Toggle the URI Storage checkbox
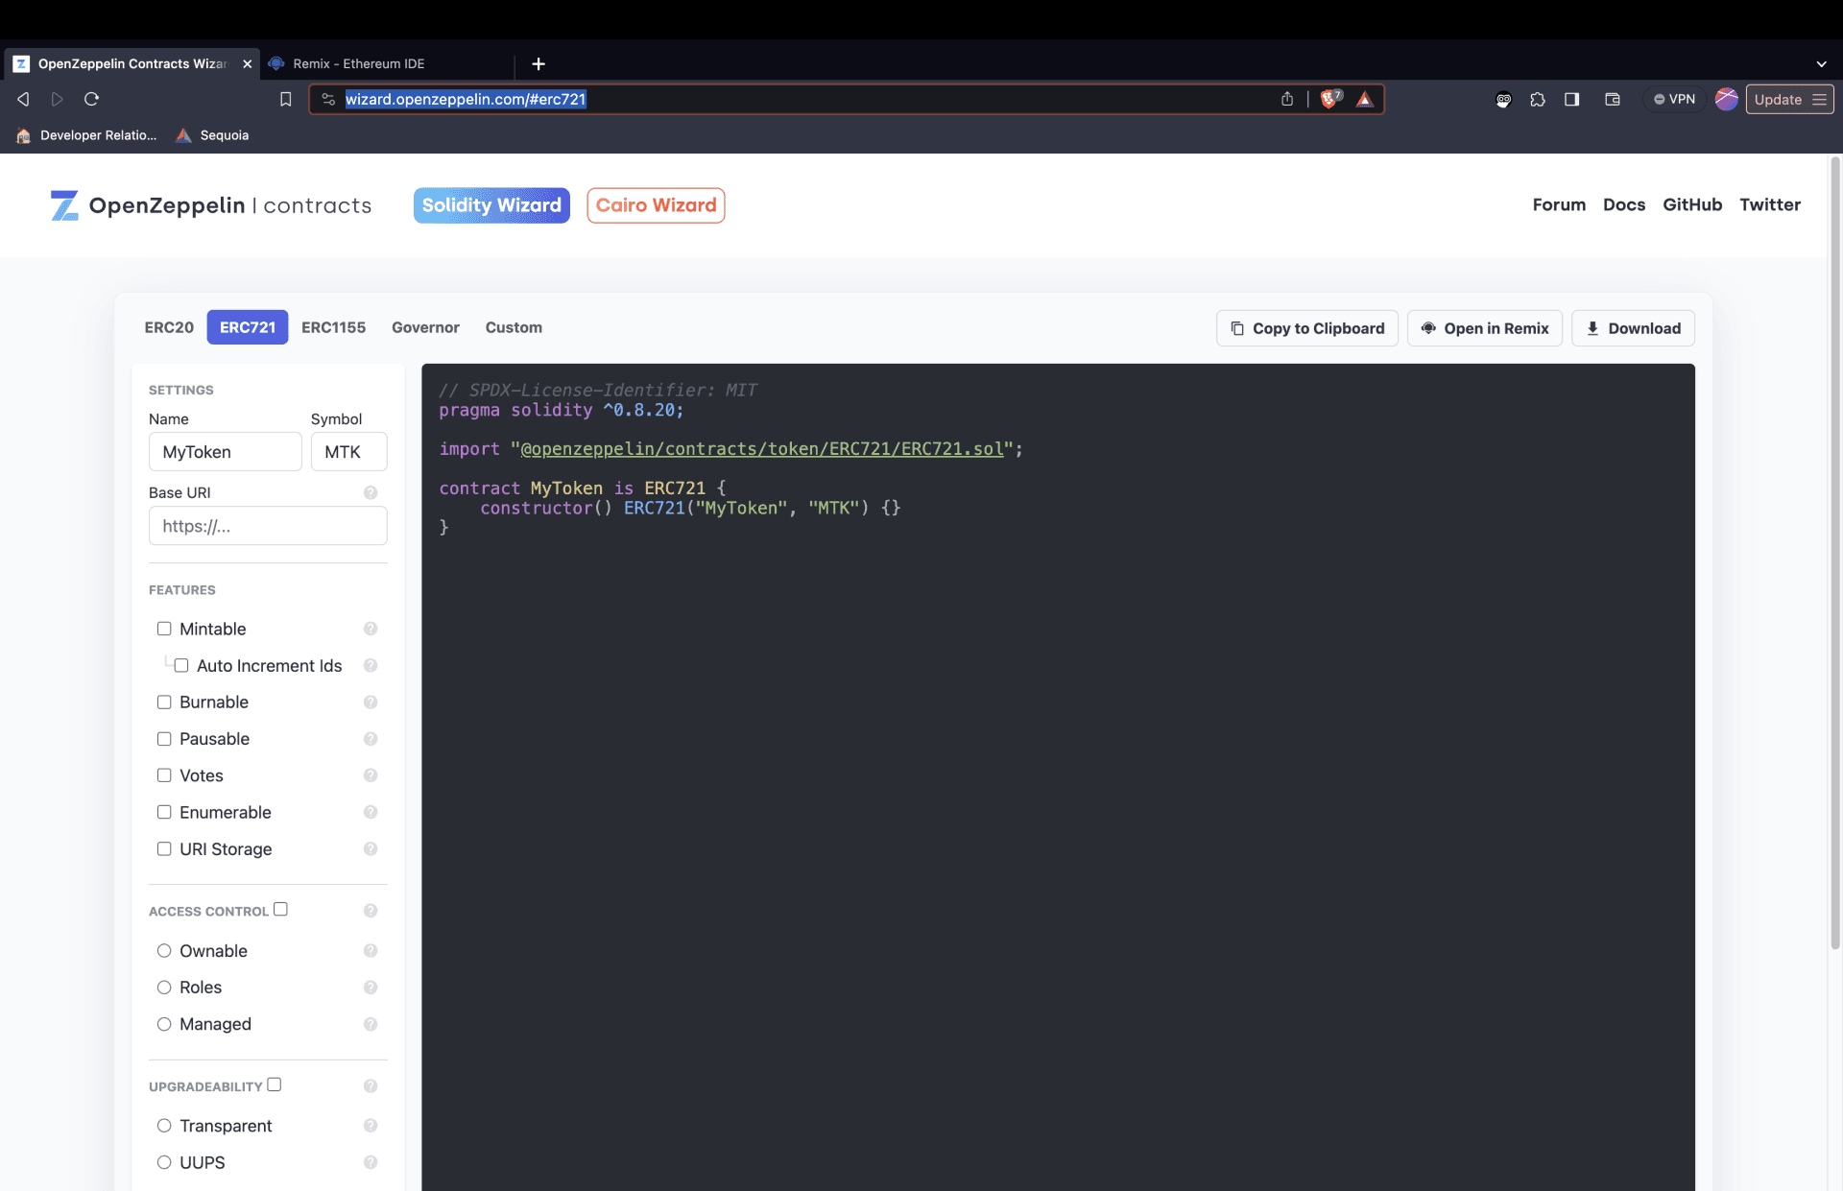Viewport: 1843px width, 1191px height. point(164,849)
